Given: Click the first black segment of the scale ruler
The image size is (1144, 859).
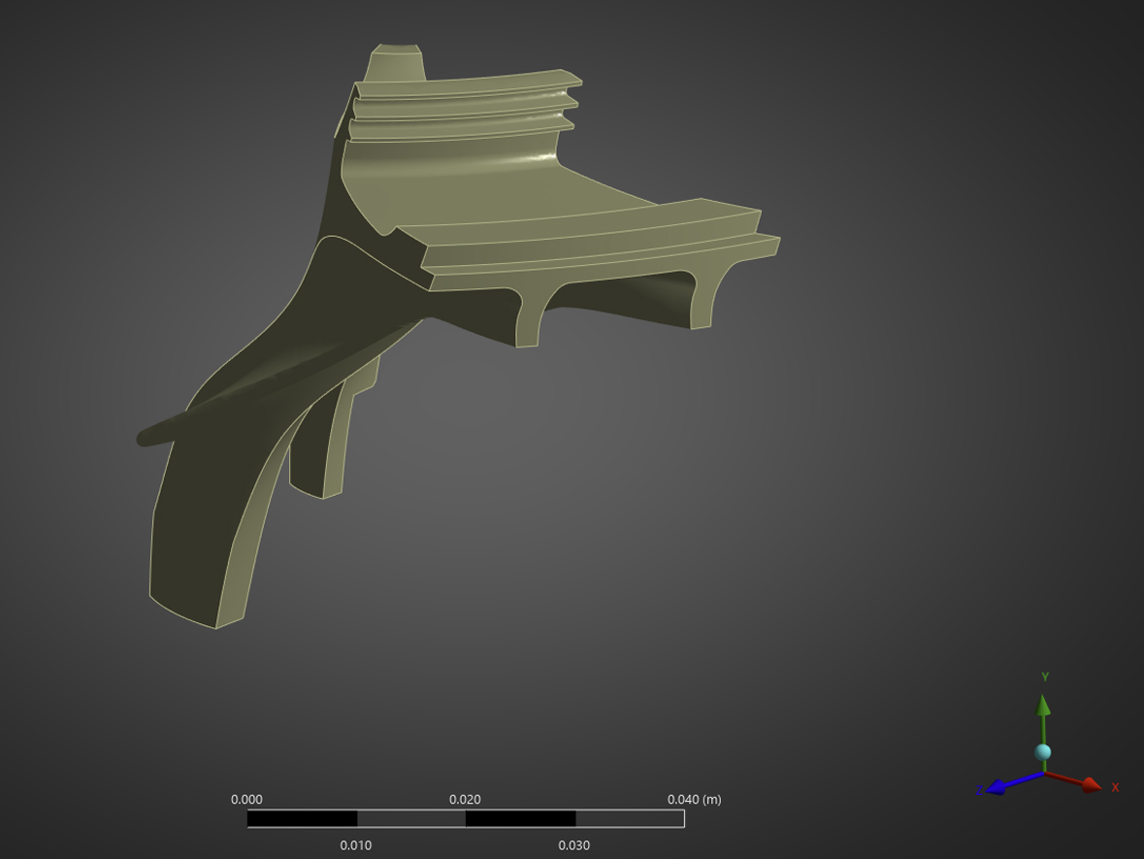Looking at the screenshot, I should 302,818.
